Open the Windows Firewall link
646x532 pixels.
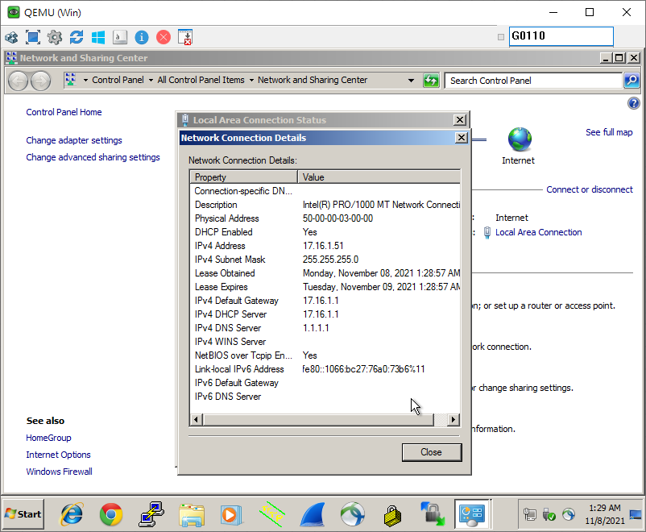pos(59,472)
